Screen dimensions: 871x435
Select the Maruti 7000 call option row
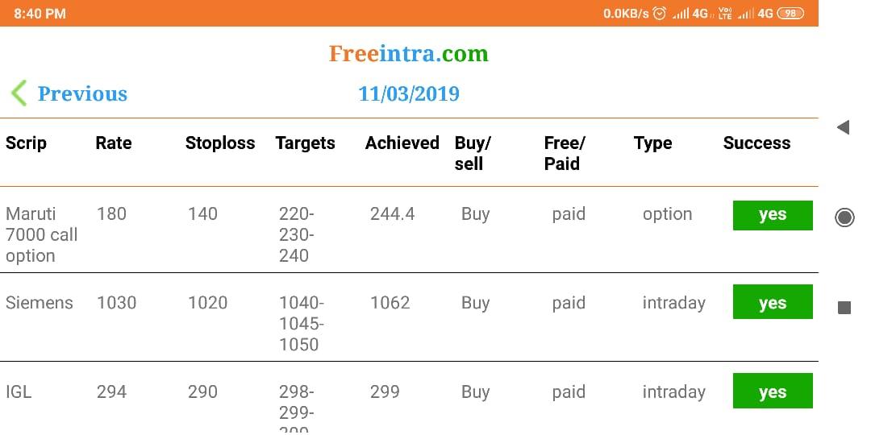click(x=42, y=234)
